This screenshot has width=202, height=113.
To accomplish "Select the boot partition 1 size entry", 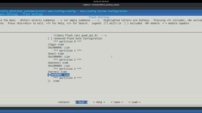I will tap(59, 56).
